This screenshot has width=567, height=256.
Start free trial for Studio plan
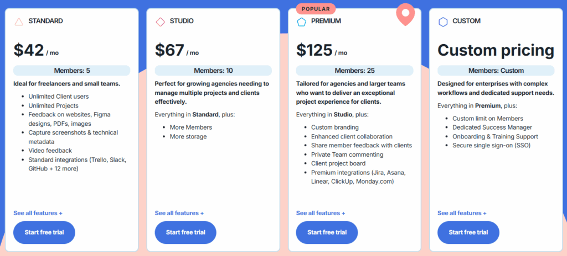[185, 232]
